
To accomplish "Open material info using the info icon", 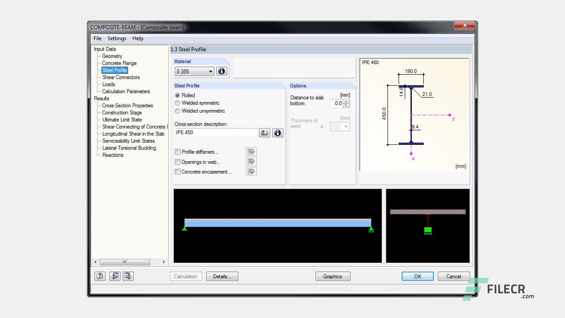I will (222, 71).
